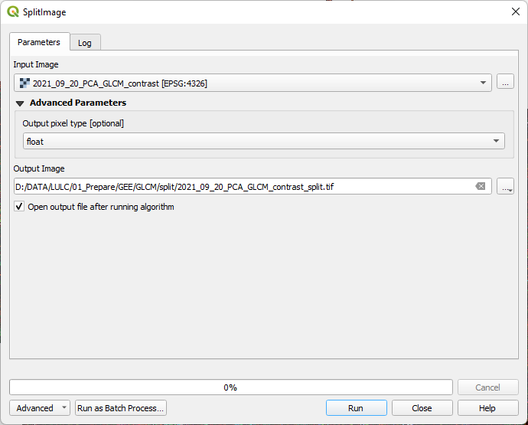528x425 pixels.
Task: Click the Close button
Action: 422,408
